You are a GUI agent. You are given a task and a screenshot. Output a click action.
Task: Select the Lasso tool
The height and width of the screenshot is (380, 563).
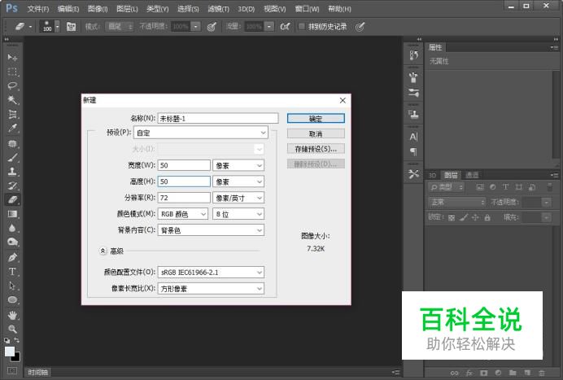click(12, 85)
